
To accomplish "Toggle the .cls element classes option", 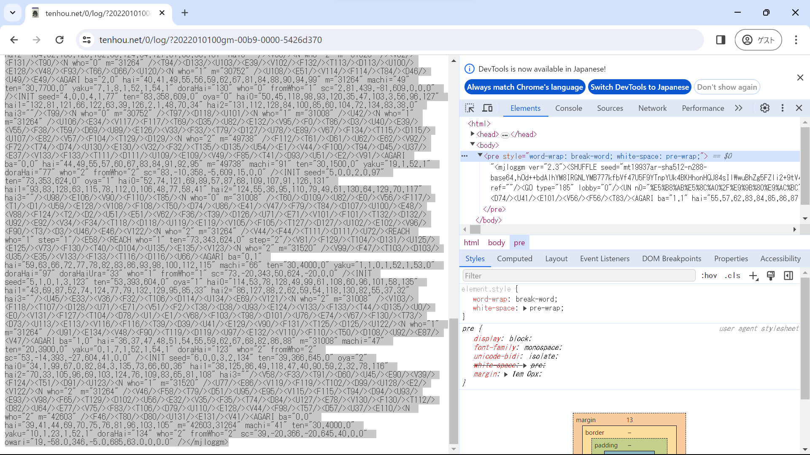I will 732,276.
